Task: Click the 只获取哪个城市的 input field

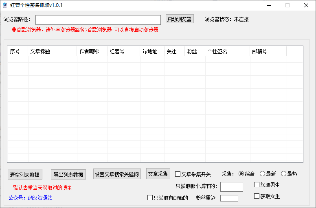Action: point(232,187)
